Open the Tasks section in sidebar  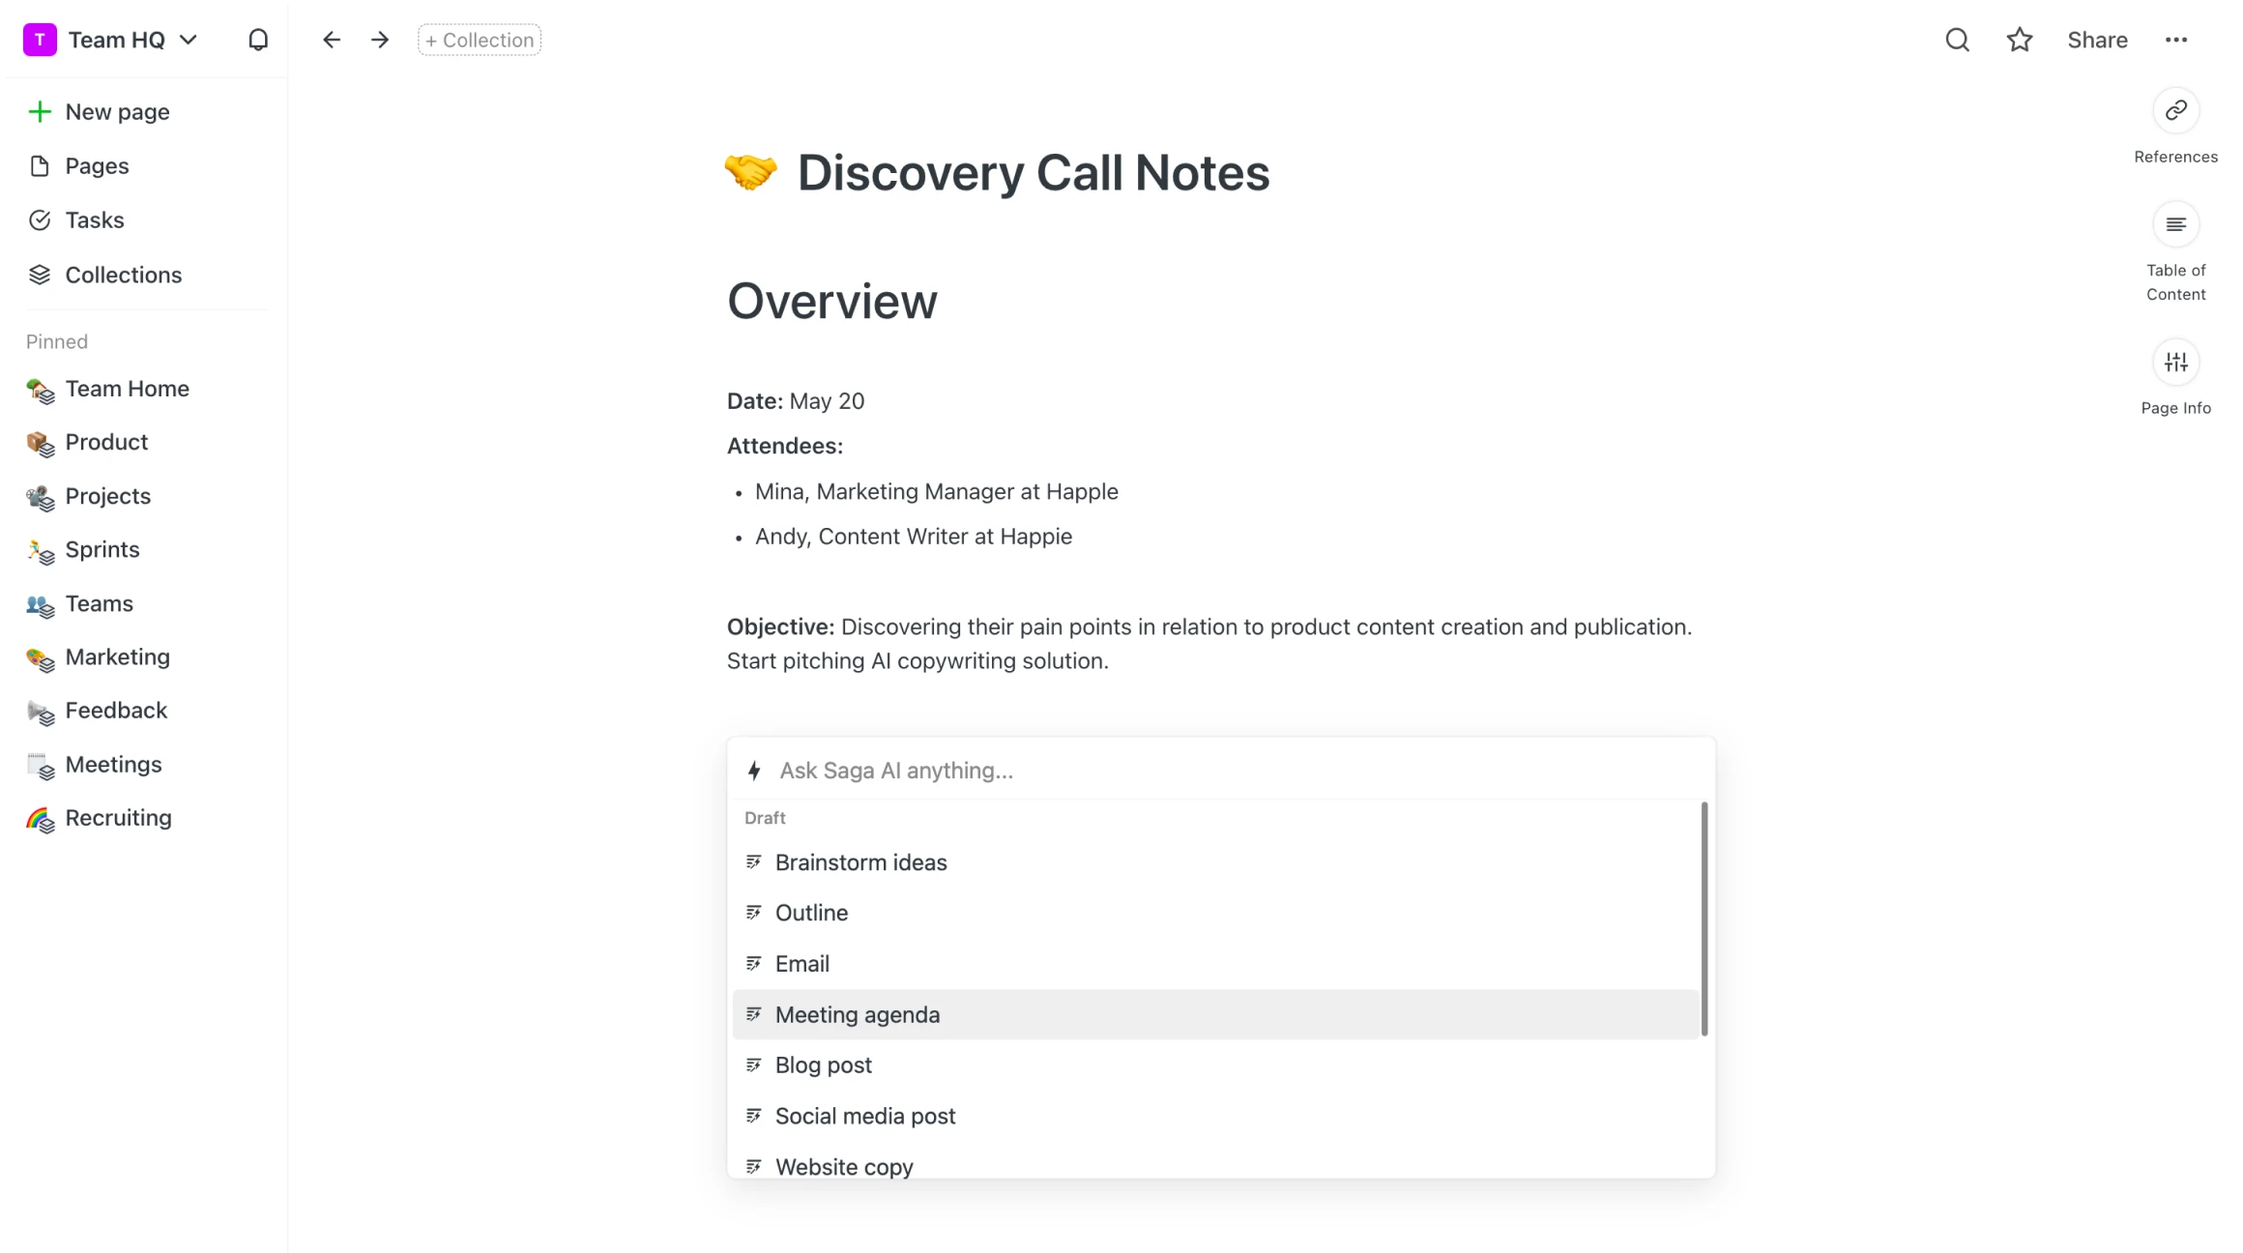coord(95,220)
